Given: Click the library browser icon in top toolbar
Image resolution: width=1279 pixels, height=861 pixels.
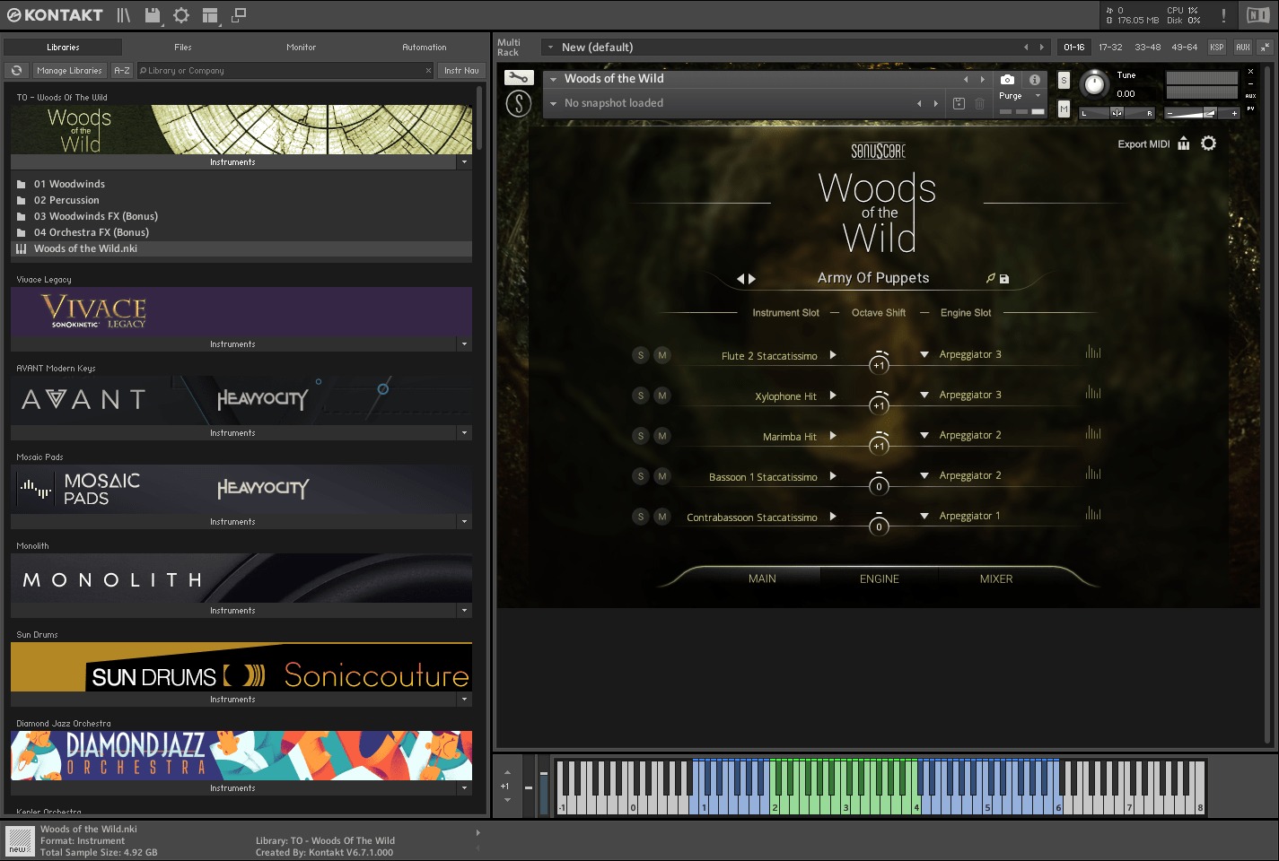Looking at the screenshot, I should coord(123,15).
